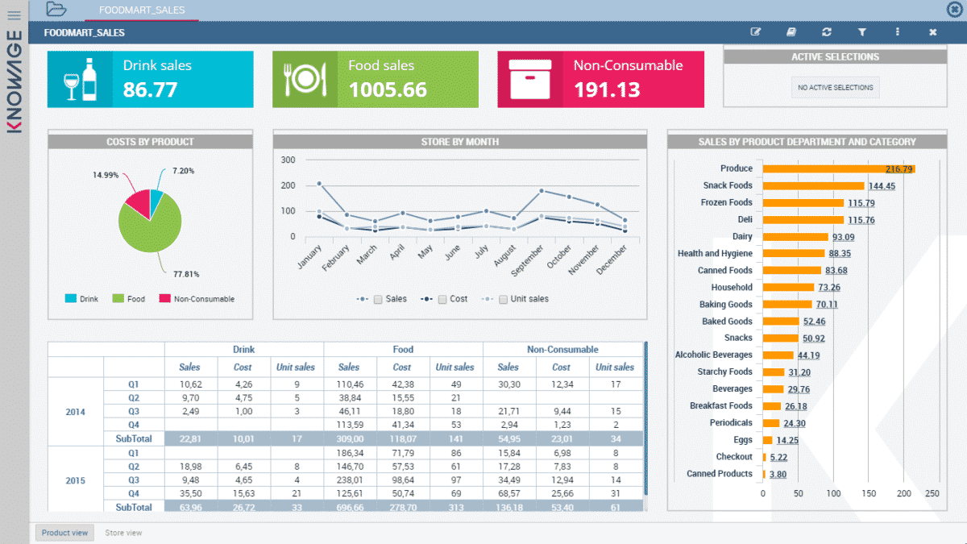The height and width of the screenshot is (544, 967).
Task: Open the folder browser icon
Action: pos(56,10)
